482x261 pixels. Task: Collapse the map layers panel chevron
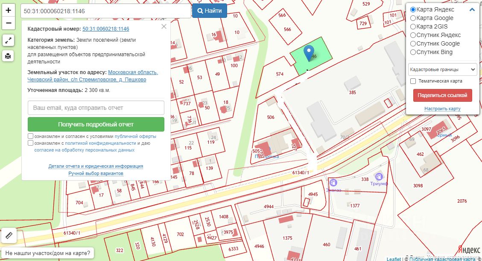click(472, 10)
